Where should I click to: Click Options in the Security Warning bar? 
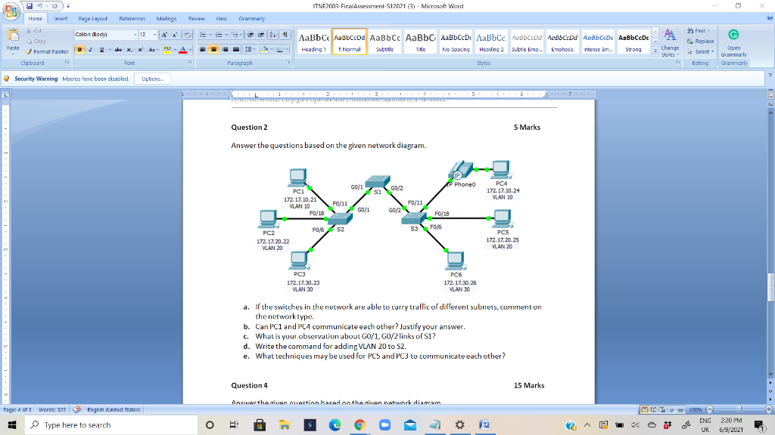click(x=152, y=78)
